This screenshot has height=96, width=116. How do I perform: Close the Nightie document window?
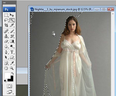point(111,9)
